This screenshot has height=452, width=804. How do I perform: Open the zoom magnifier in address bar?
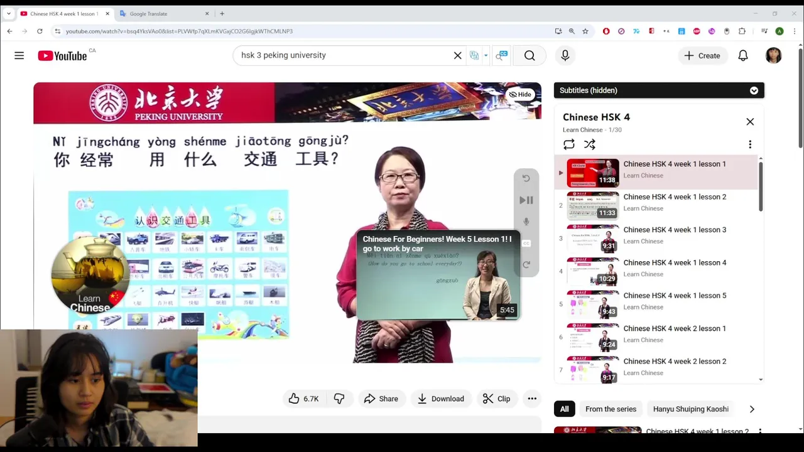(572, 31)
